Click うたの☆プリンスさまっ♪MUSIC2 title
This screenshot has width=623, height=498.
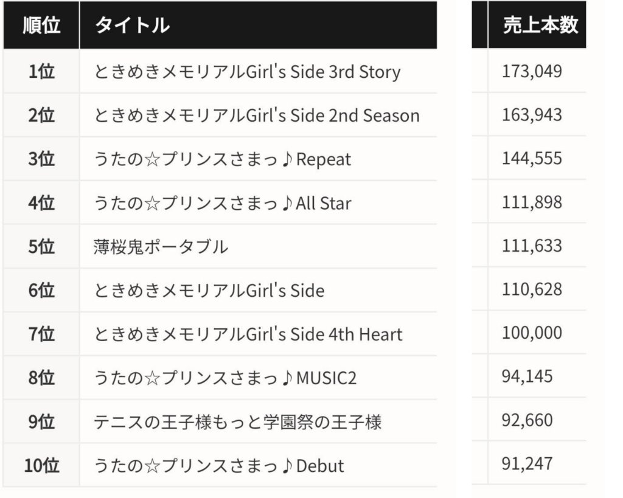click(x=225, y=378)
